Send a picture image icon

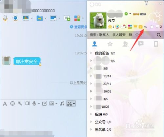click(x=52, y=103)
